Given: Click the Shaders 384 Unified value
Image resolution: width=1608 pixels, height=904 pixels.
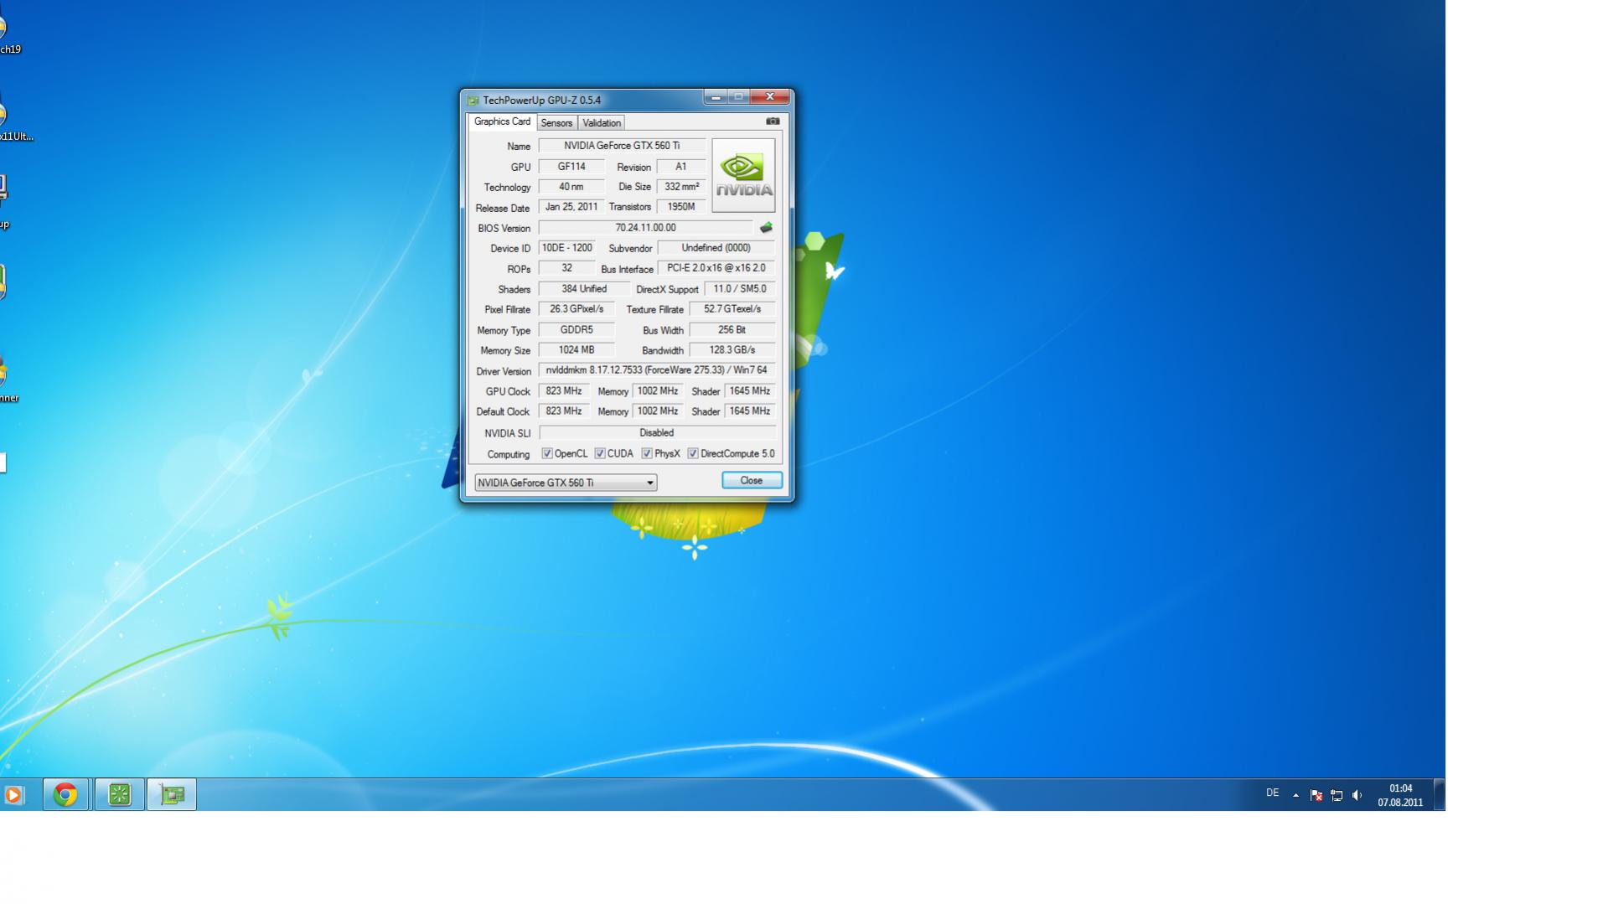Looking at the screenshot, I should (x=584, y=289).
